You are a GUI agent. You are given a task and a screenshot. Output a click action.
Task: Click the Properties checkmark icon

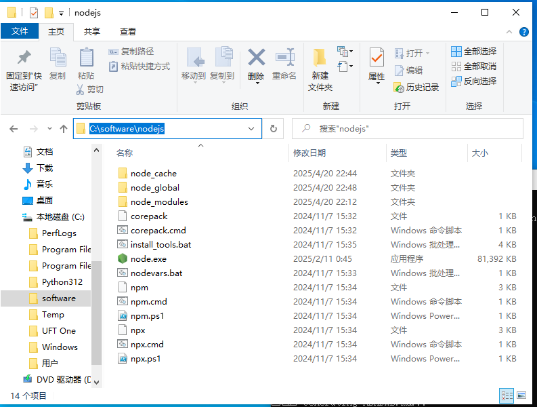pyautogui.click(x=377, y=57)
